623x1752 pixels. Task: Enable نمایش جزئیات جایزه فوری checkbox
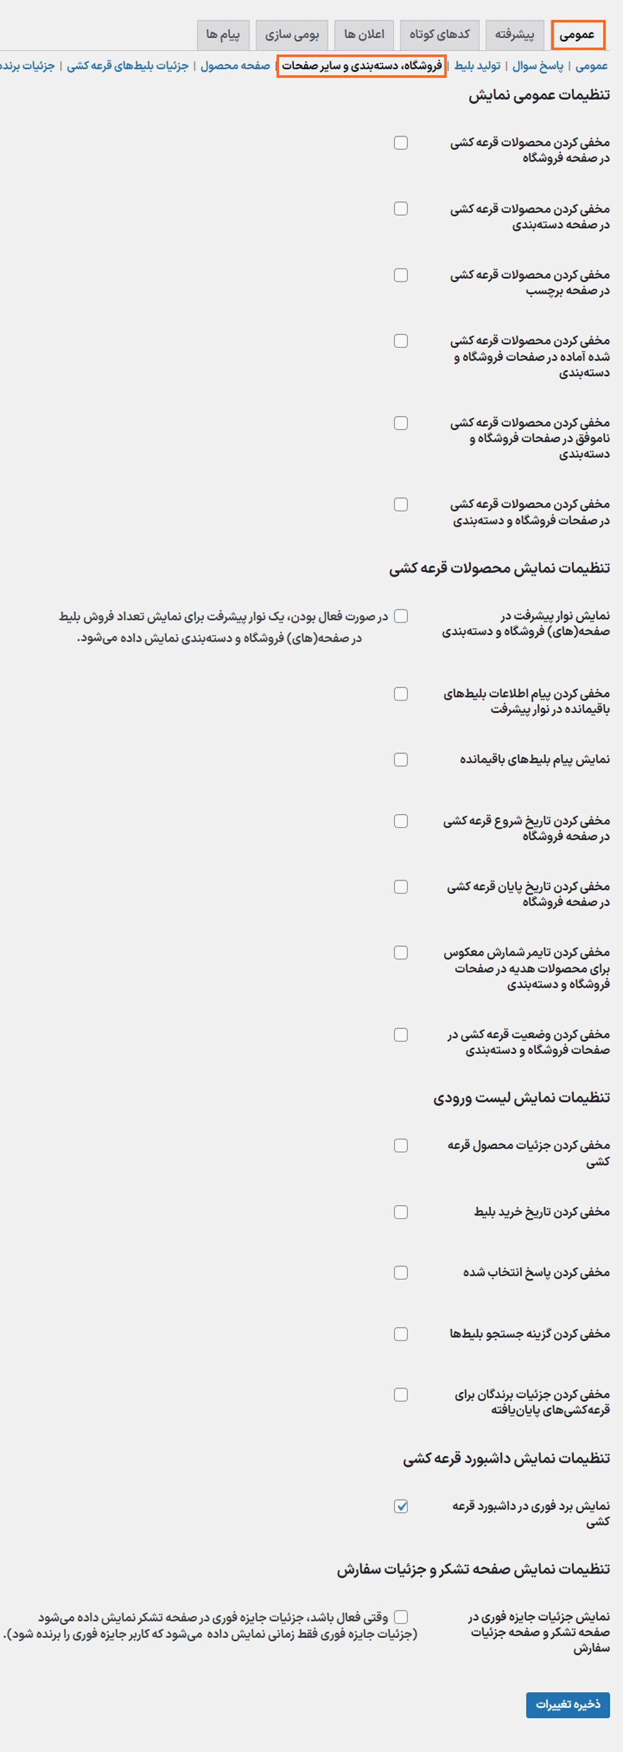401,1617
